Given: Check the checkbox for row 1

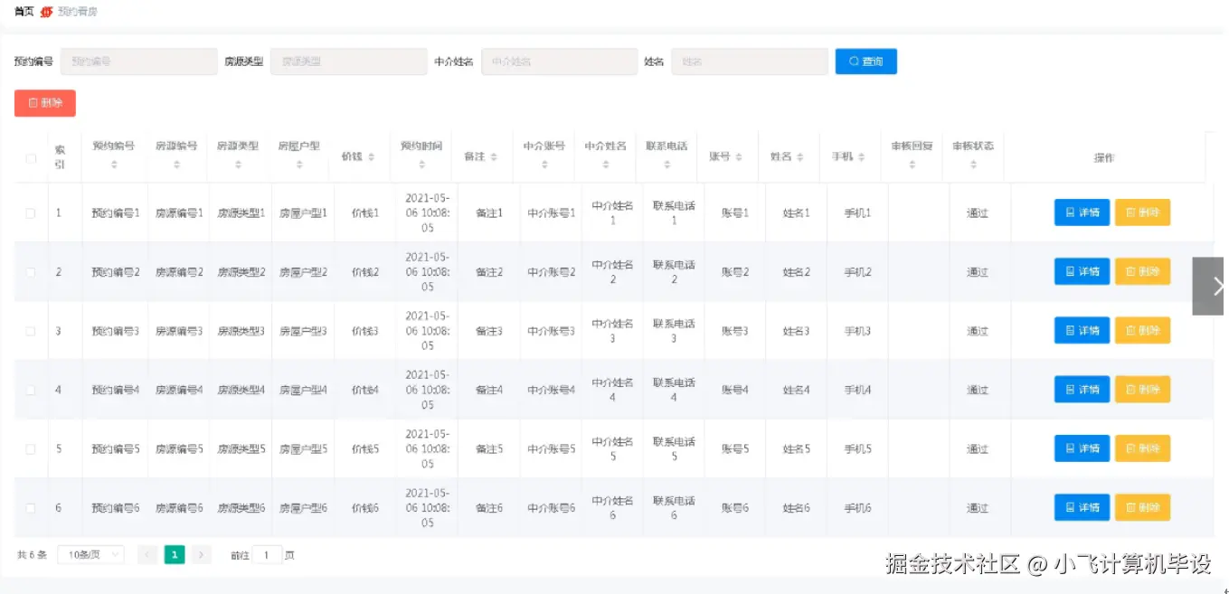Looking at the screenshot, I should tap(31, 213).
